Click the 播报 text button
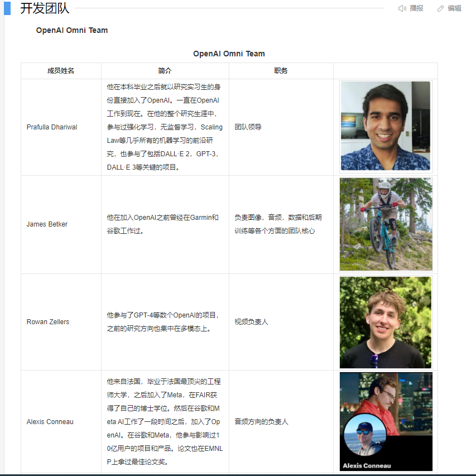Image resolution: width=476 pixels, height=476 pixels. click(416, 8)
